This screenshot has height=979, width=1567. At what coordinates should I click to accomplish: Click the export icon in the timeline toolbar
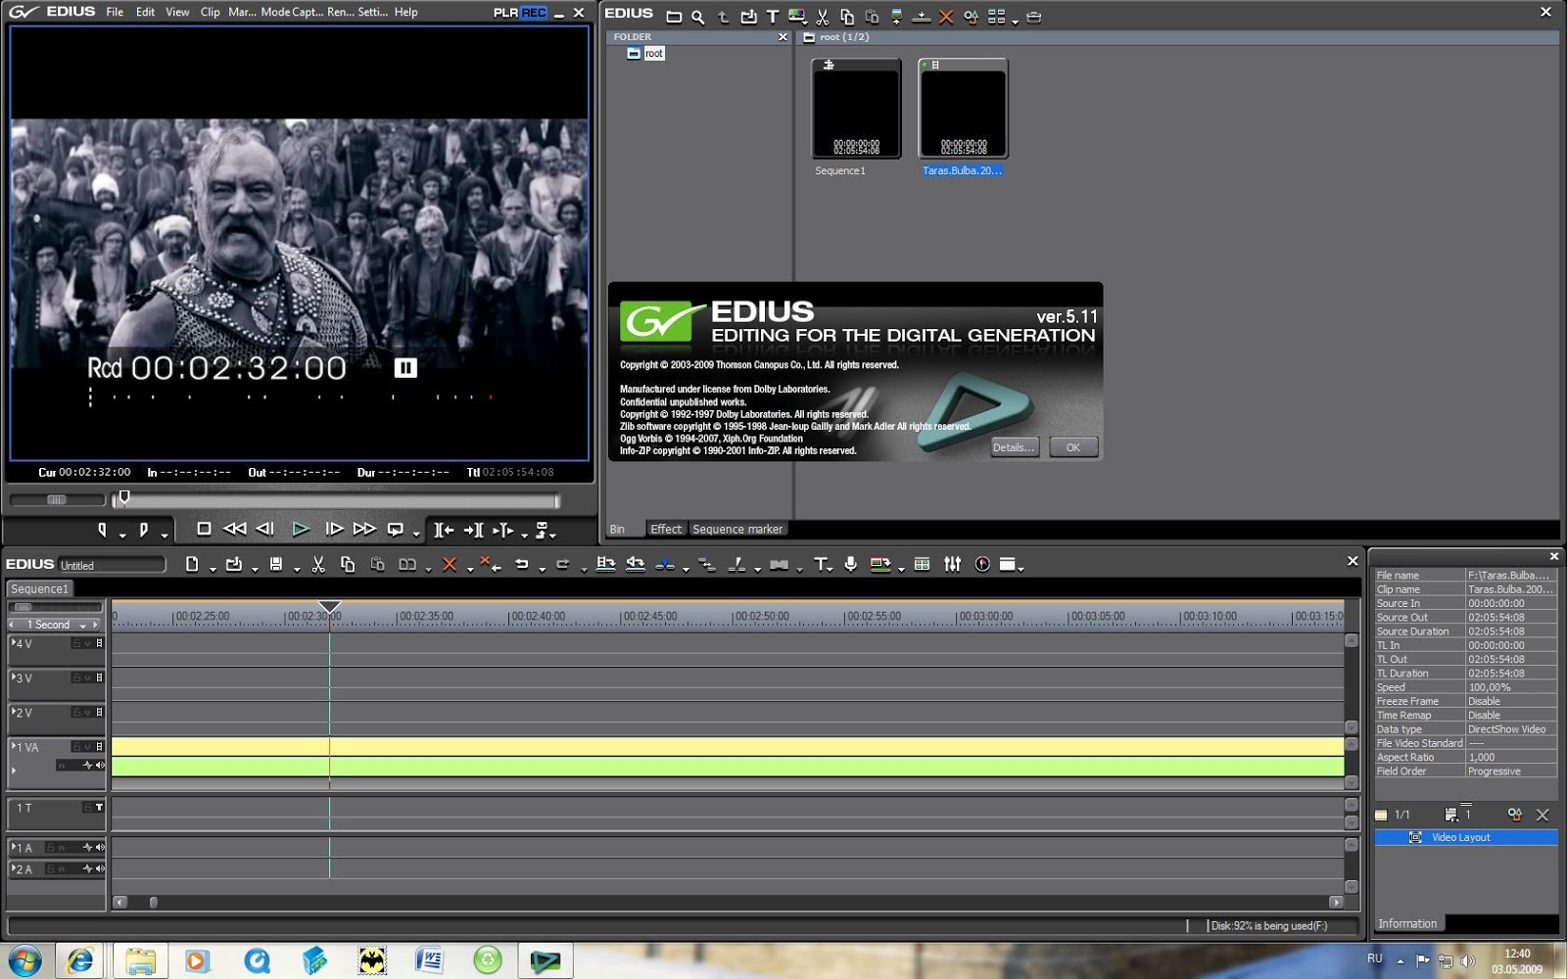pyautogui.click(x=879, y=564)
